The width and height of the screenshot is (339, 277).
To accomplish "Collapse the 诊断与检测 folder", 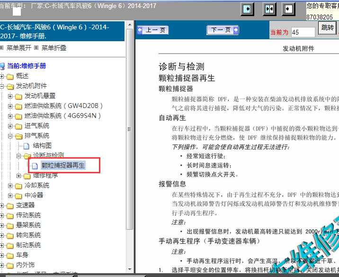I will coord(19,156).
